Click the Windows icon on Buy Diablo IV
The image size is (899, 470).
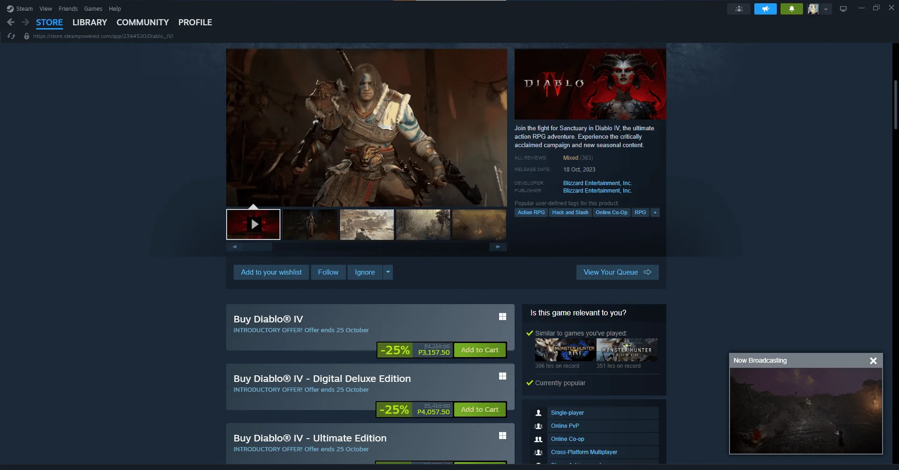click(502, 317)
